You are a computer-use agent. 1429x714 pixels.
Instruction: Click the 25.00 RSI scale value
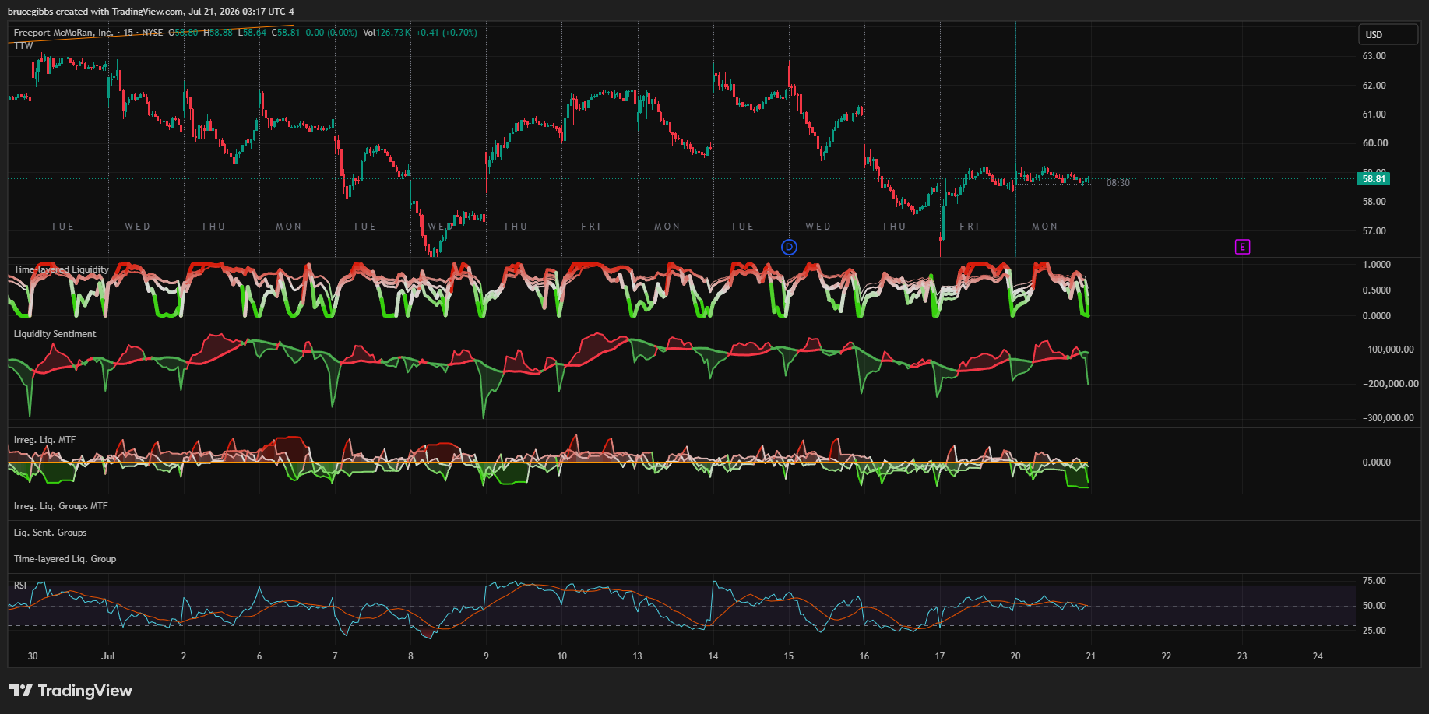click(1374, 631)
